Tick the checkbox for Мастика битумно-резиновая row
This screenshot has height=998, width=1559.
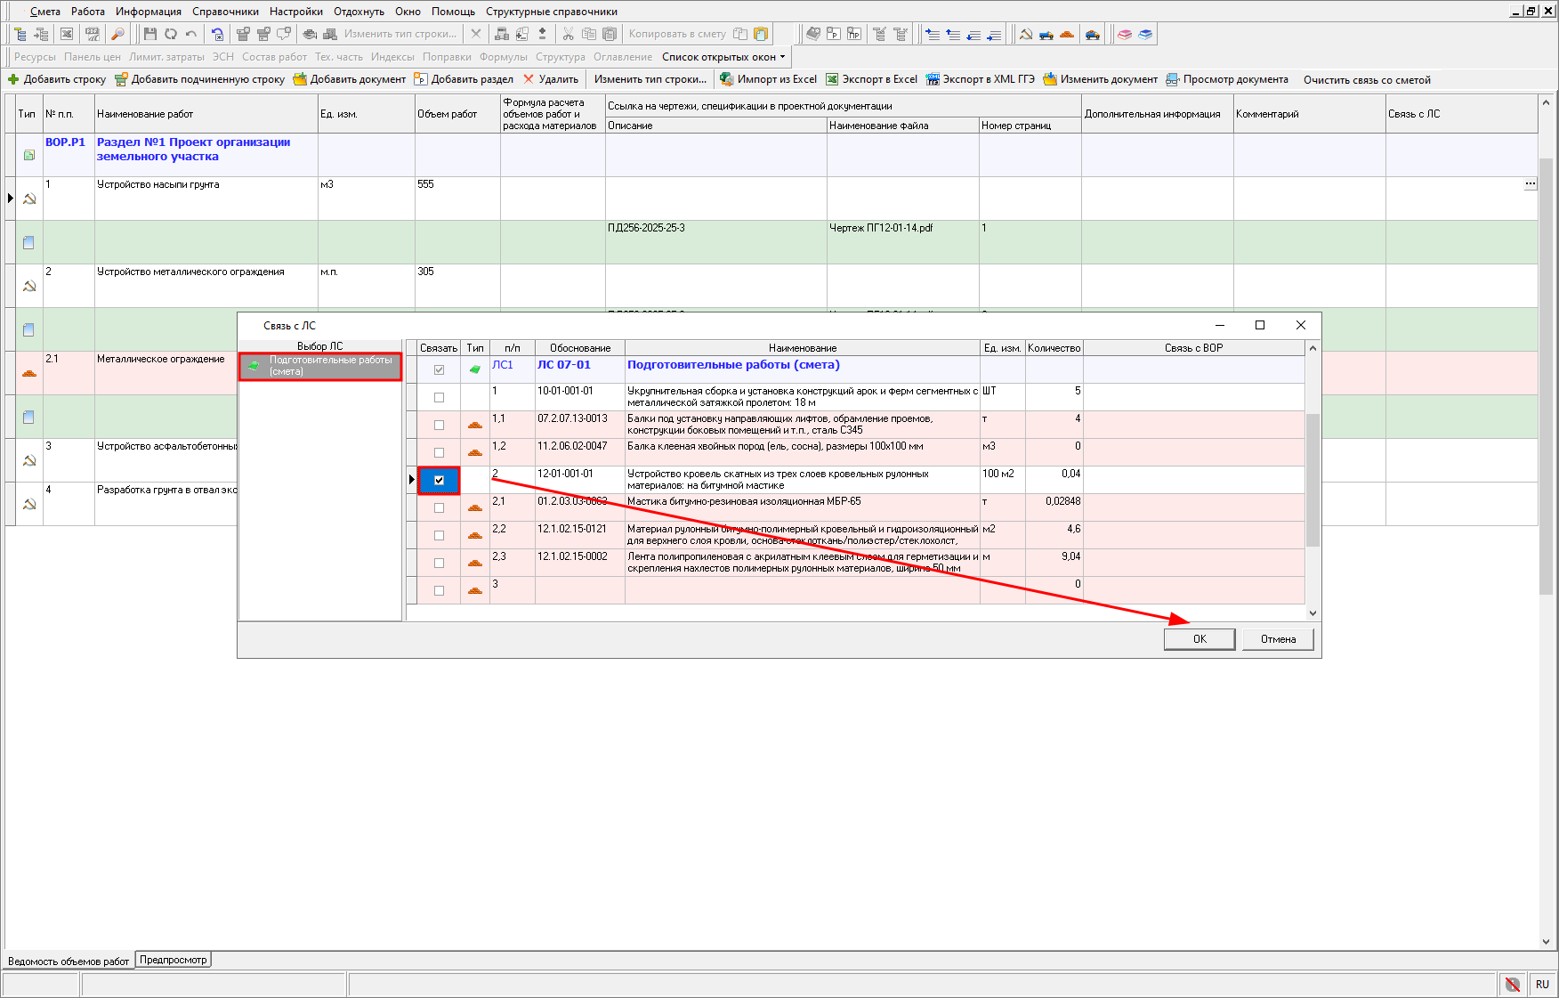pos(439,508)
